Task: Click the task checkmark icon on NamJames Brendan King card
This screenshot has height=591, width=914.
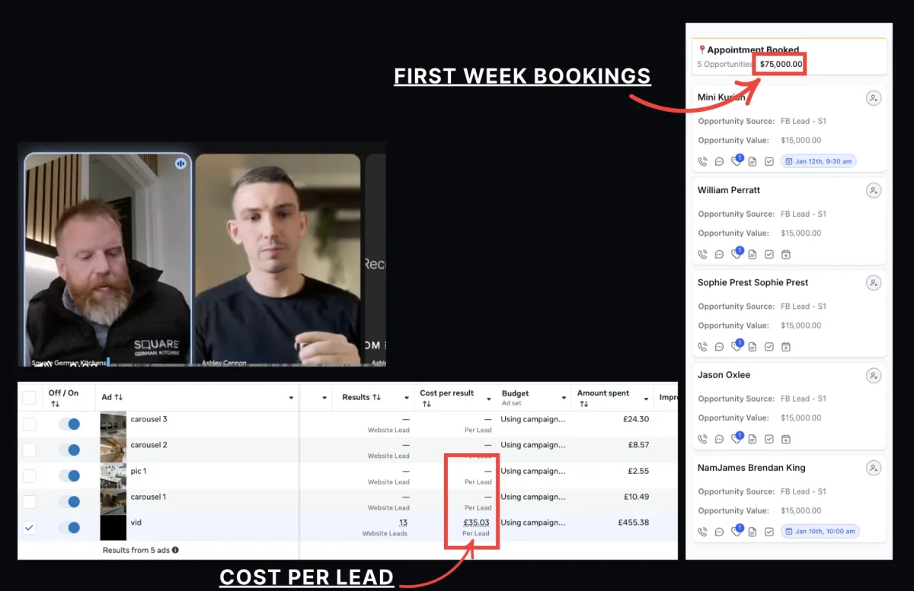Action: pos(769,532)
